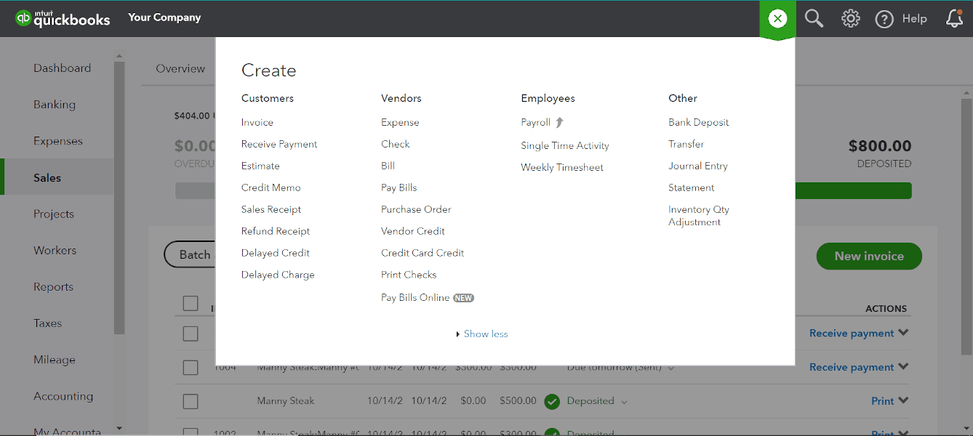The image size is (973, 436).
Task: Click the QuickBooks logo
Action: [x=63, y=18]
